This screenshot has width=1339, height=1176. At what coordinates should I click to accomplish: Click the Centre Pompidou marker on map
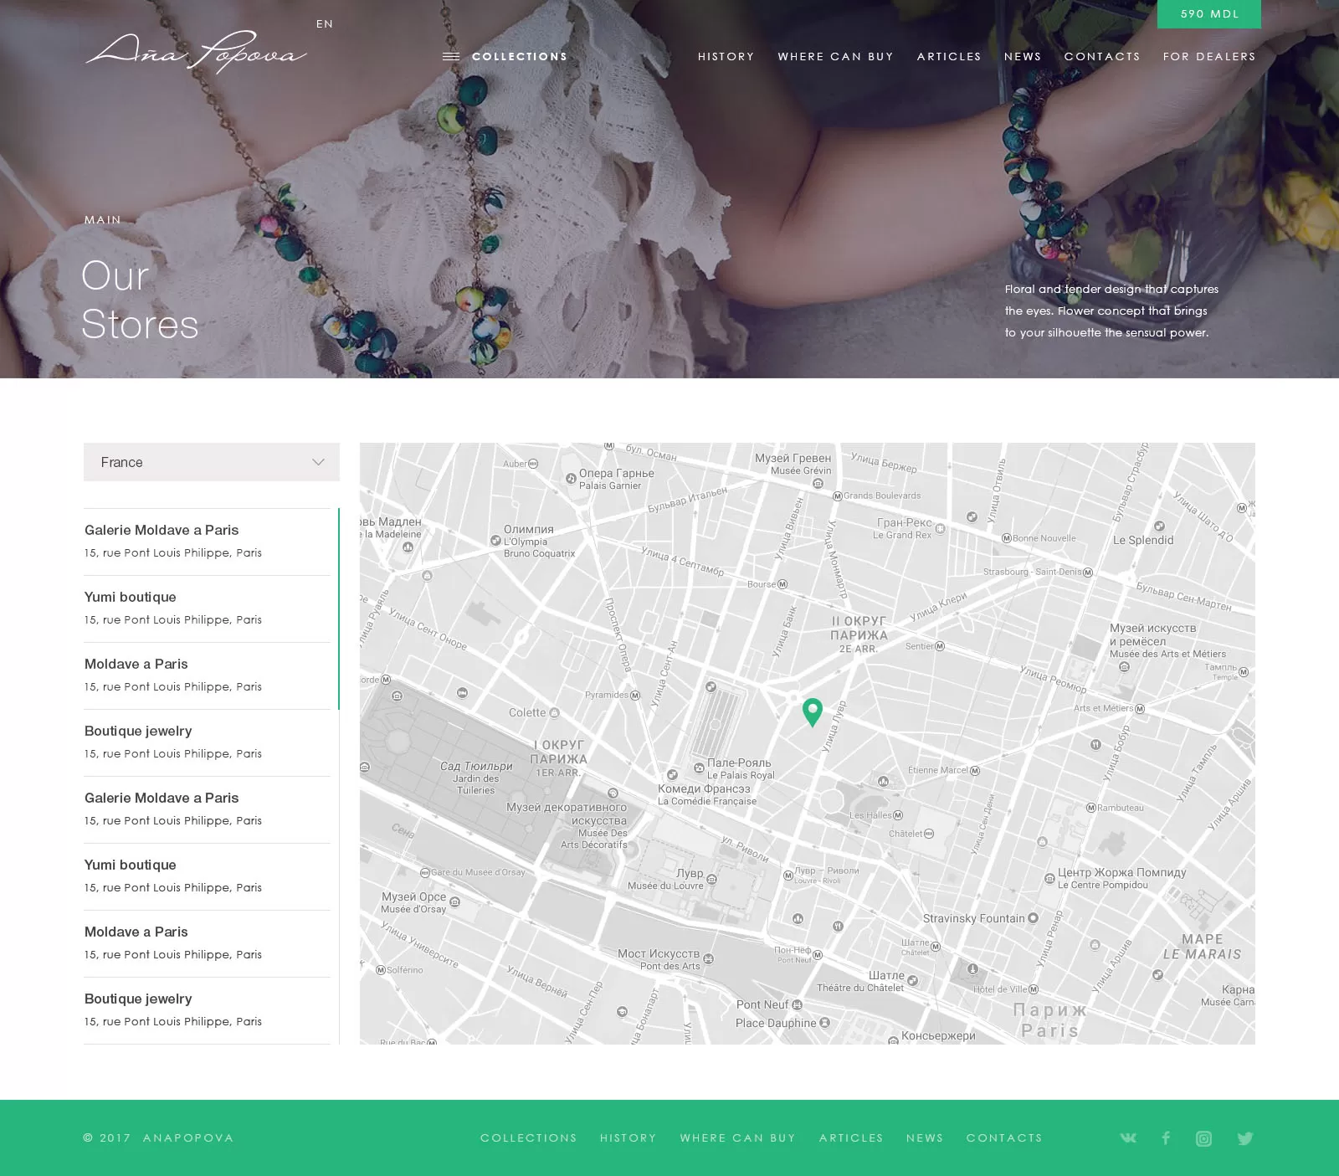[x=1049, y=878]
